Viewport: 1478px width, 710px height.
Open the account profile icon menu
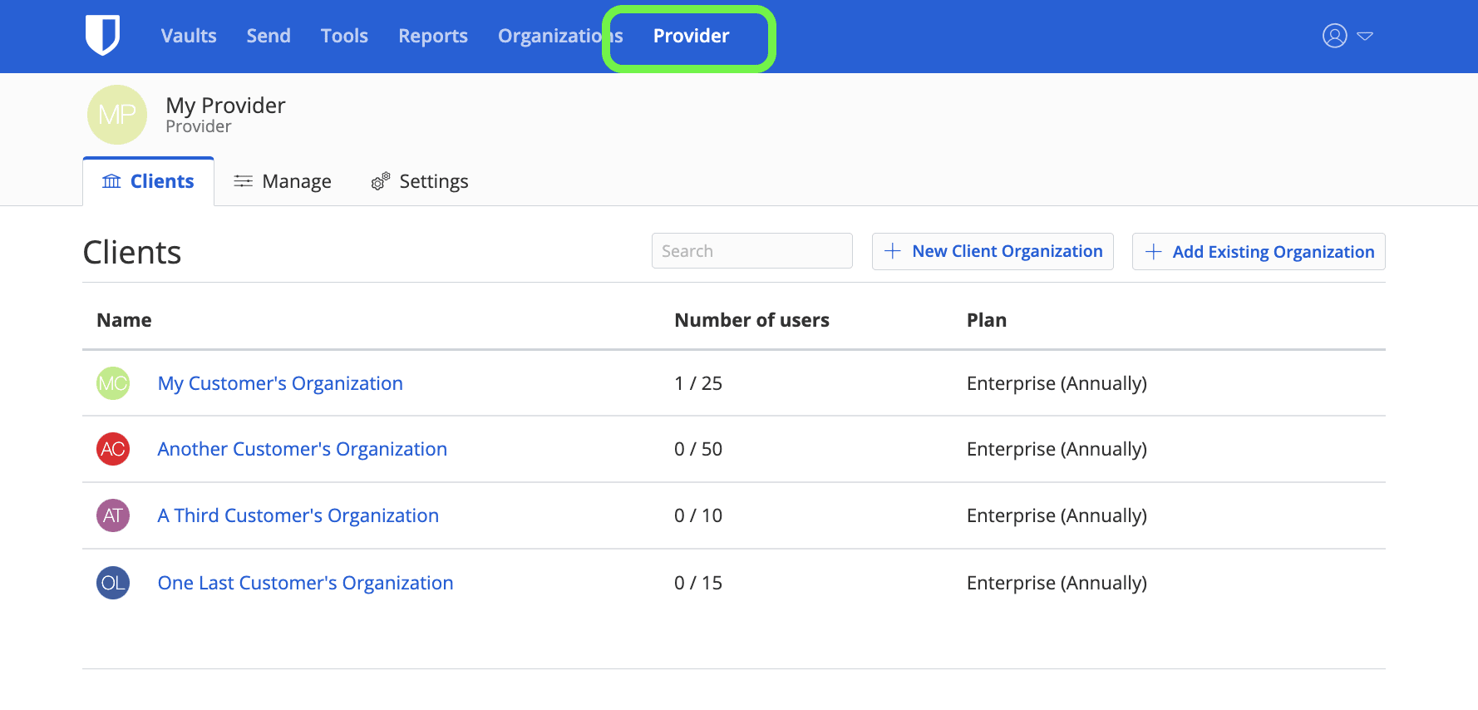[x=1334, y=36]
